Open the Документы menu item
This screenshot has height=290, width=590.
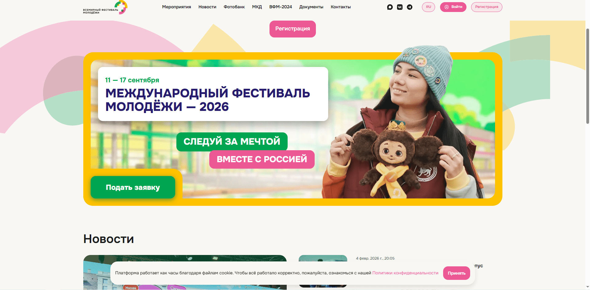(x=311, y=7)
